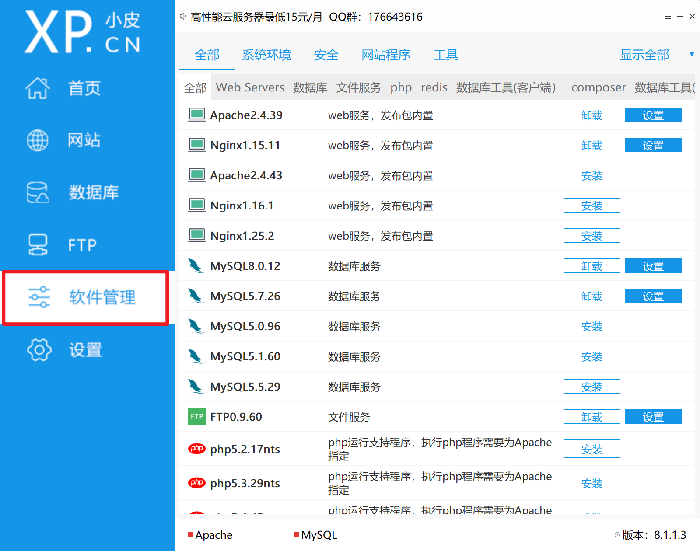The height and width of the screenshot is (551, 700).
Task: Install MySQL5.1.60 with 安装 button
Action: click(592, 356)
